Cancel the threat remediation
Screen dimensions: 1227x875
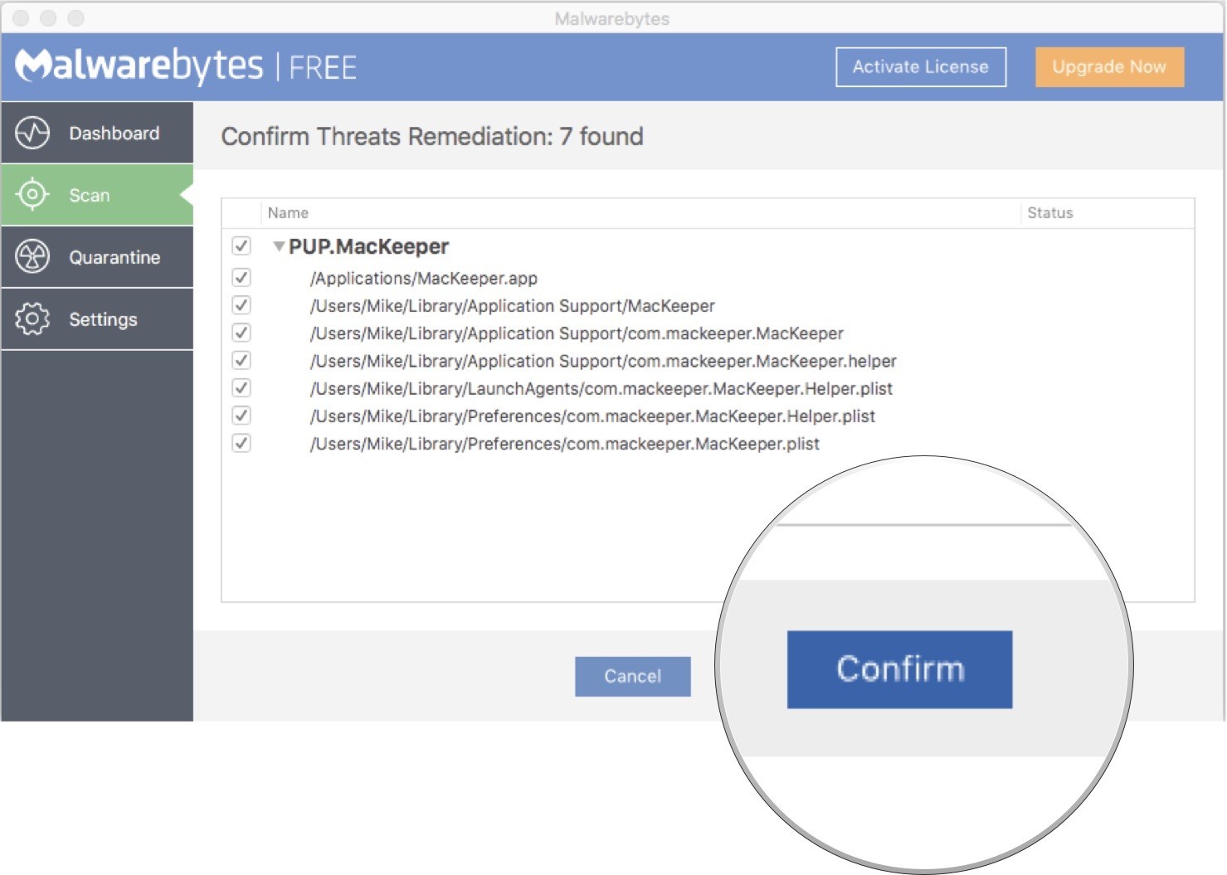pos(632,676)
